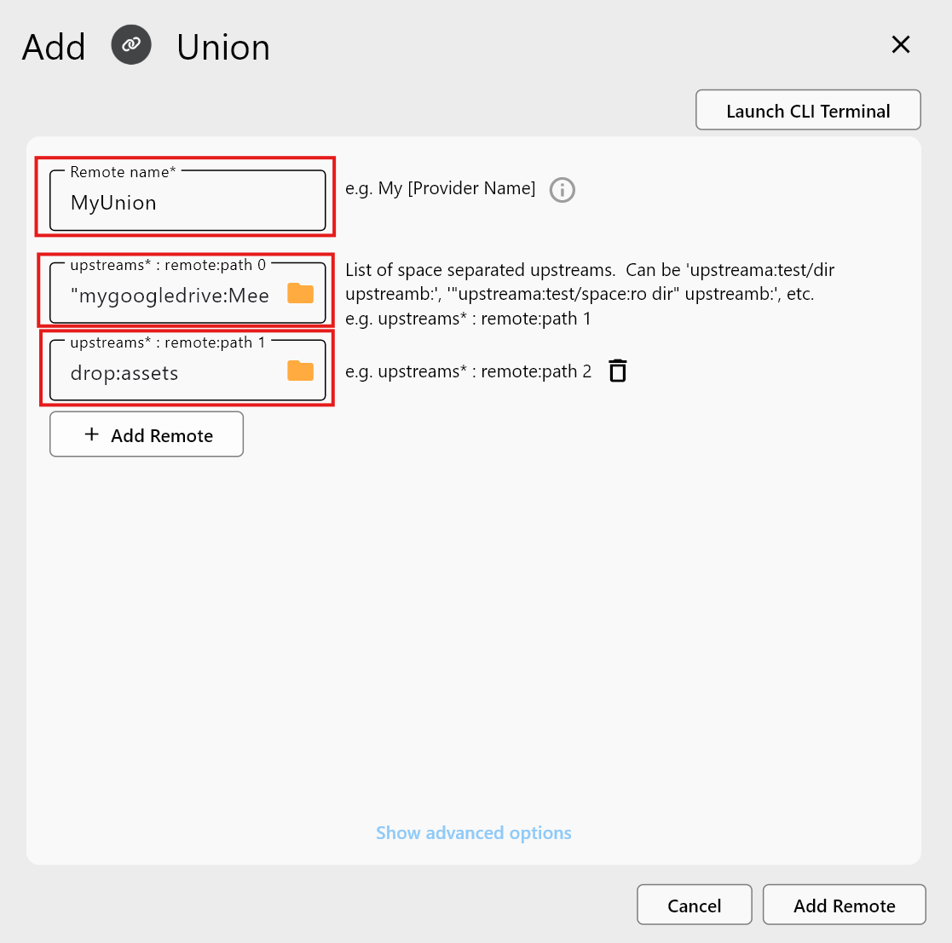The width and height of the screenshot is (952, 943).
Task: Add another upstream via Add Remote
Action: [146, 434]
